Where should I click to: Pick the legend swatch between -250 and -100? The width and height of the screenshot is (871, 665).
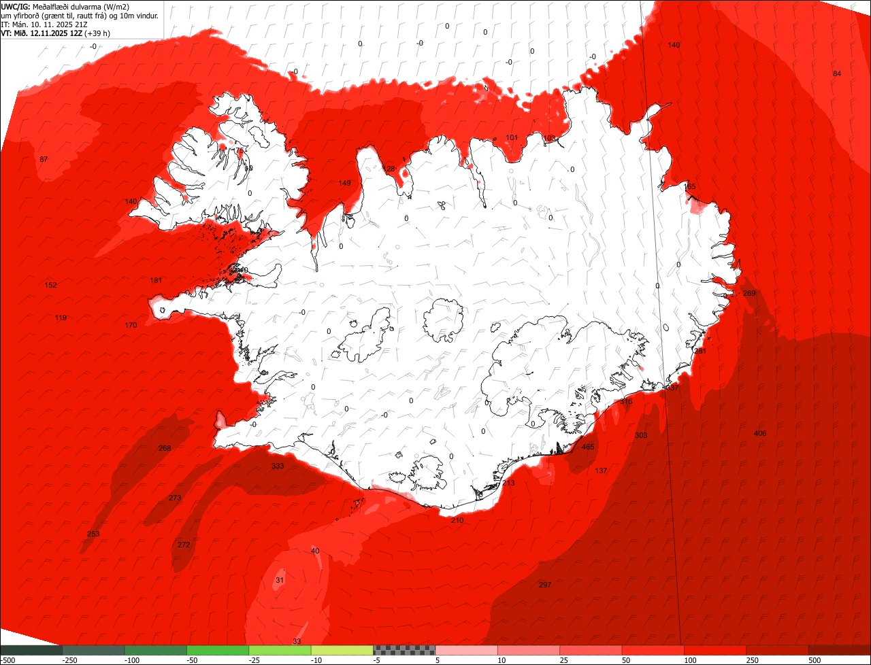93,650
